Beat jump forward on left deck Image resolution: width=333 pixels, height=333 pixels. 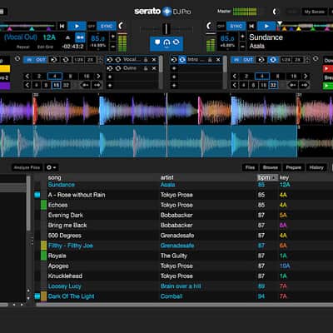point(97,85)
